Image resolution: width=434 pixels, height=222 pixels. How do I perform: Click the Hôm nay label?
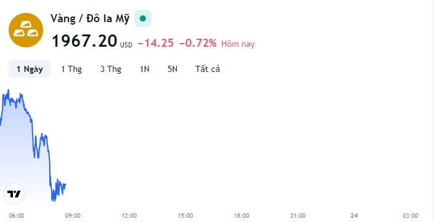(238, 44)
